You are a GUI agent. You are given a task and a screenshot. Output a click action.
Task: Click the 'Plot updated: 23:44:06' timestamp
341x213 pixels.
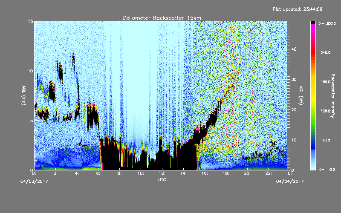298,9
